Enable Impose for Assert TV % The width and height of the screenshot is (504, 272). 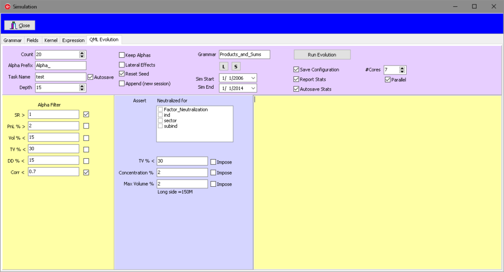tap(213, 162)
